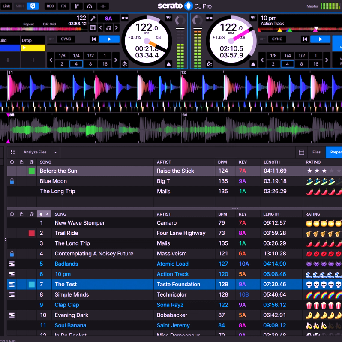
Task: Click the lock icon beside Blue Moon
Action: pos(12,181)
